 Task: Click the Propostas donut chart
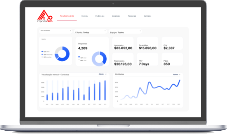click(x=99, y=59)
